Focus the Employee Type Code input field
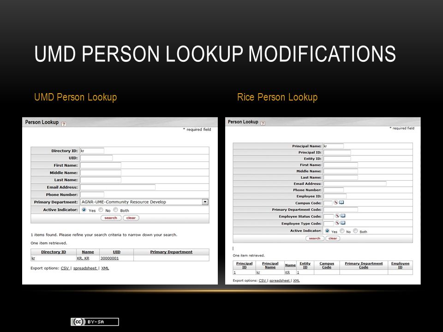The width and height of the screenshot is (443, 332). tap(329, 224)
